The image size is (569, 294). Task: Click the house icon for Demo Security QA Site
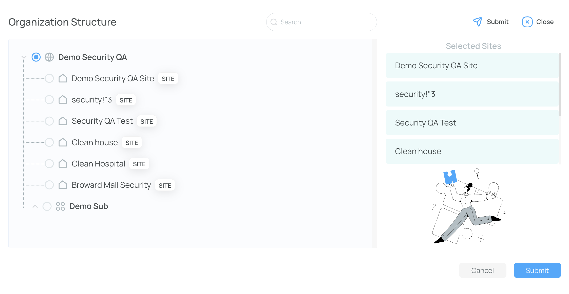click(63, 78)
